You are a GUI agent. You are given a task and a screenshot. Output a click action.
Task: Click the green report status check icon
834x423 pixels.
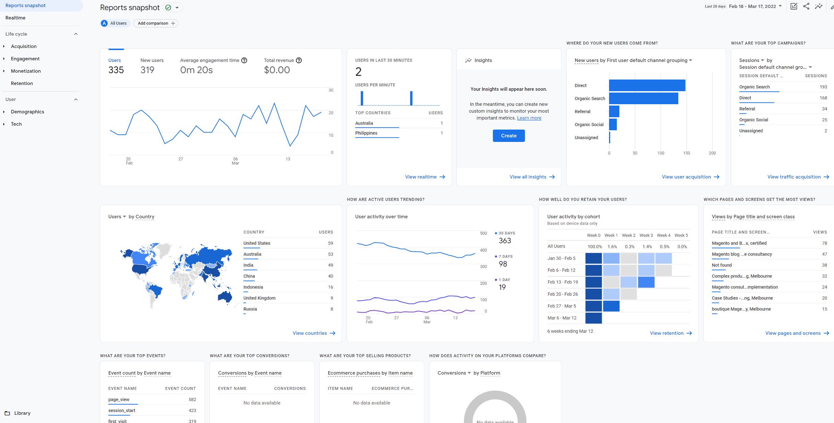point(168,8)
